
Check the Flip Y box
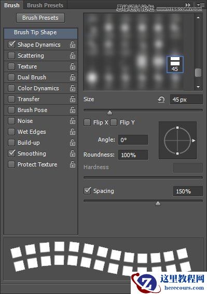(x=114, y=122)
